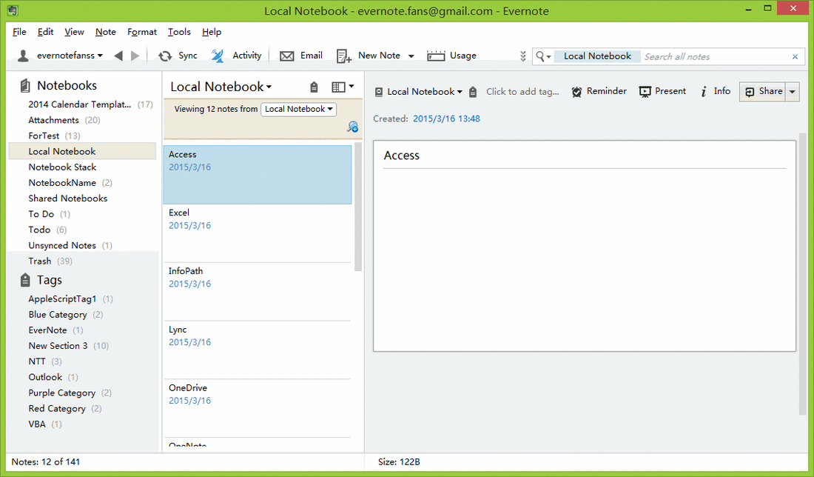Click the tag icon beside Click to add tag

[472, 92]
